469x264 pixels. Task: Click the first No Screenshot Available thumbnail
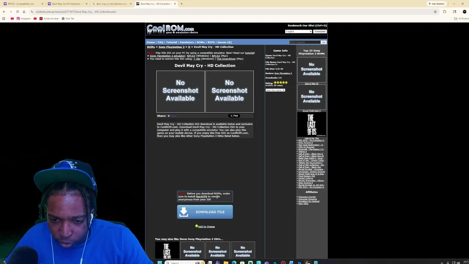coord(180,91)
